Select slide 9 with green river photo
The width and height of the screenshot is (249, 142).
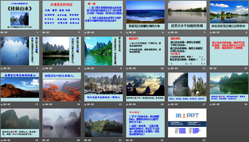click(x=103, y=51)
